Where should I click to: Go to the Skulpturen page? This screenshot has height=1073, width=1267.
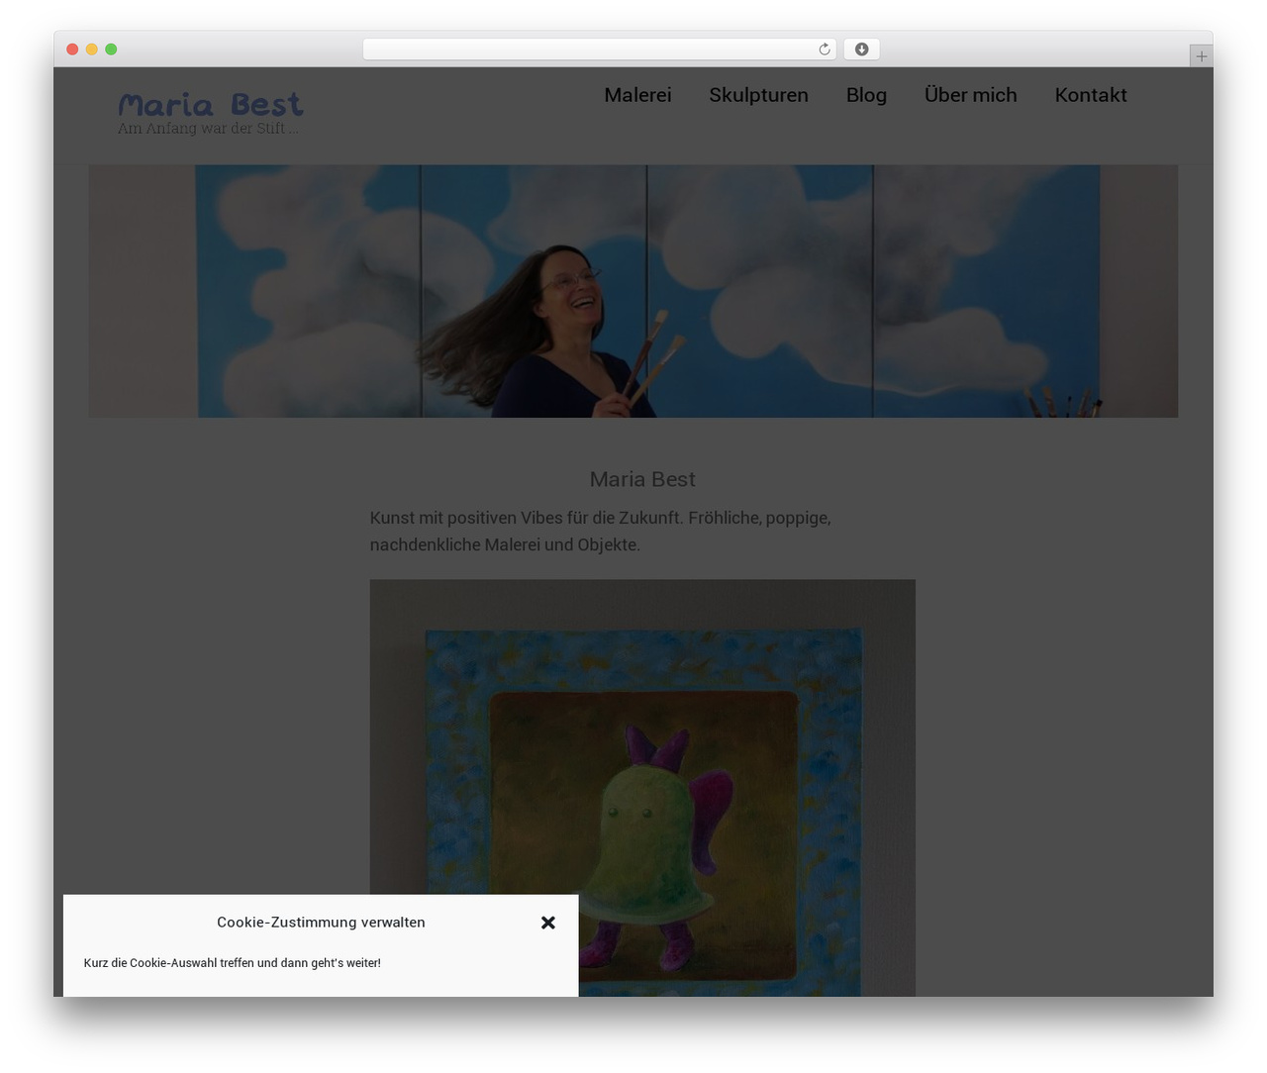pyautogui.click(x=758, y=95)
